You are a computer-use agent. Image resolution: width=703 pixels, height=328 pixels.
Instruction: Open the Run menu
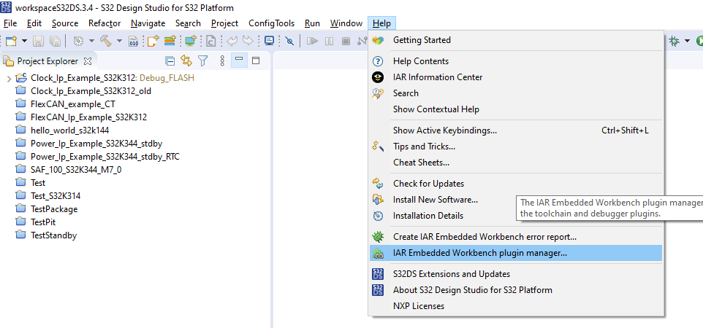[x=312, y=23]
